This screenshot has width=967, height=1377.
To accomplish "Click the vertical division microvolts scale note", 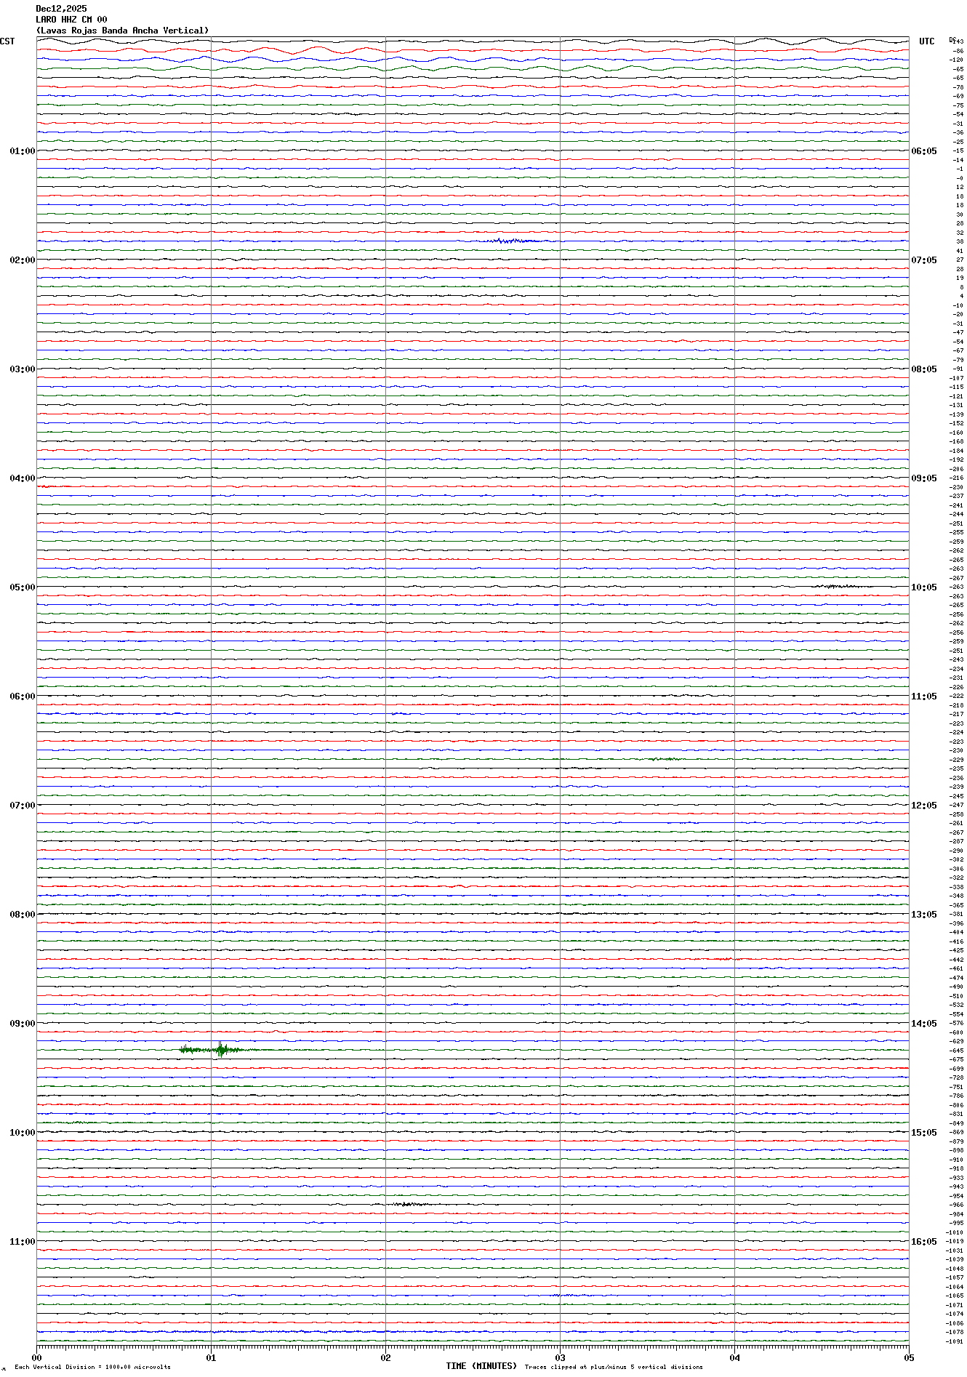I will (92, 1367).
